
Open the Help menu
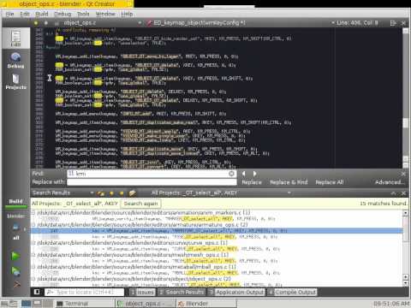(x=127, y=14)
